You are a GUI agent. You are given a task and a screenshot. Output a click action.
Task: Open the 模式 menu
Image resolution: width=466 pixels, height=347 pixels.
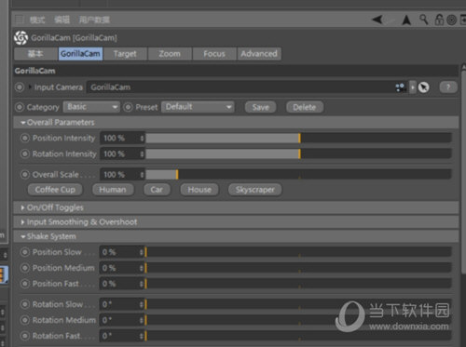[37, 20]
